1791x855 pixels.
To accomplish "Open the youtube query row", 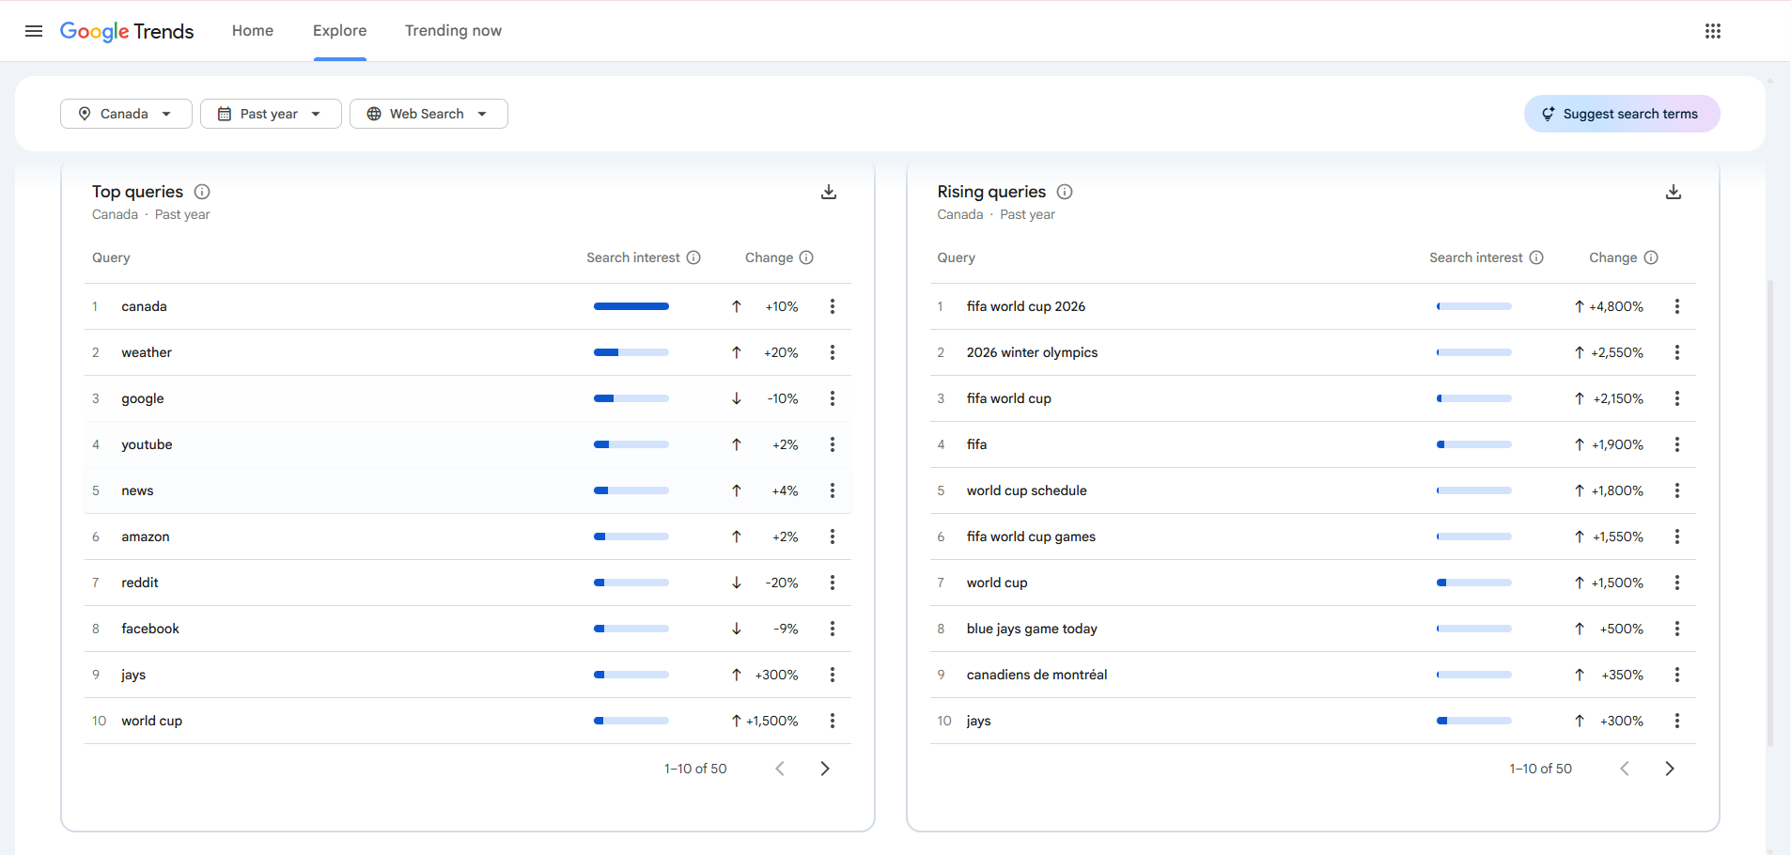I will click(468, 444).
